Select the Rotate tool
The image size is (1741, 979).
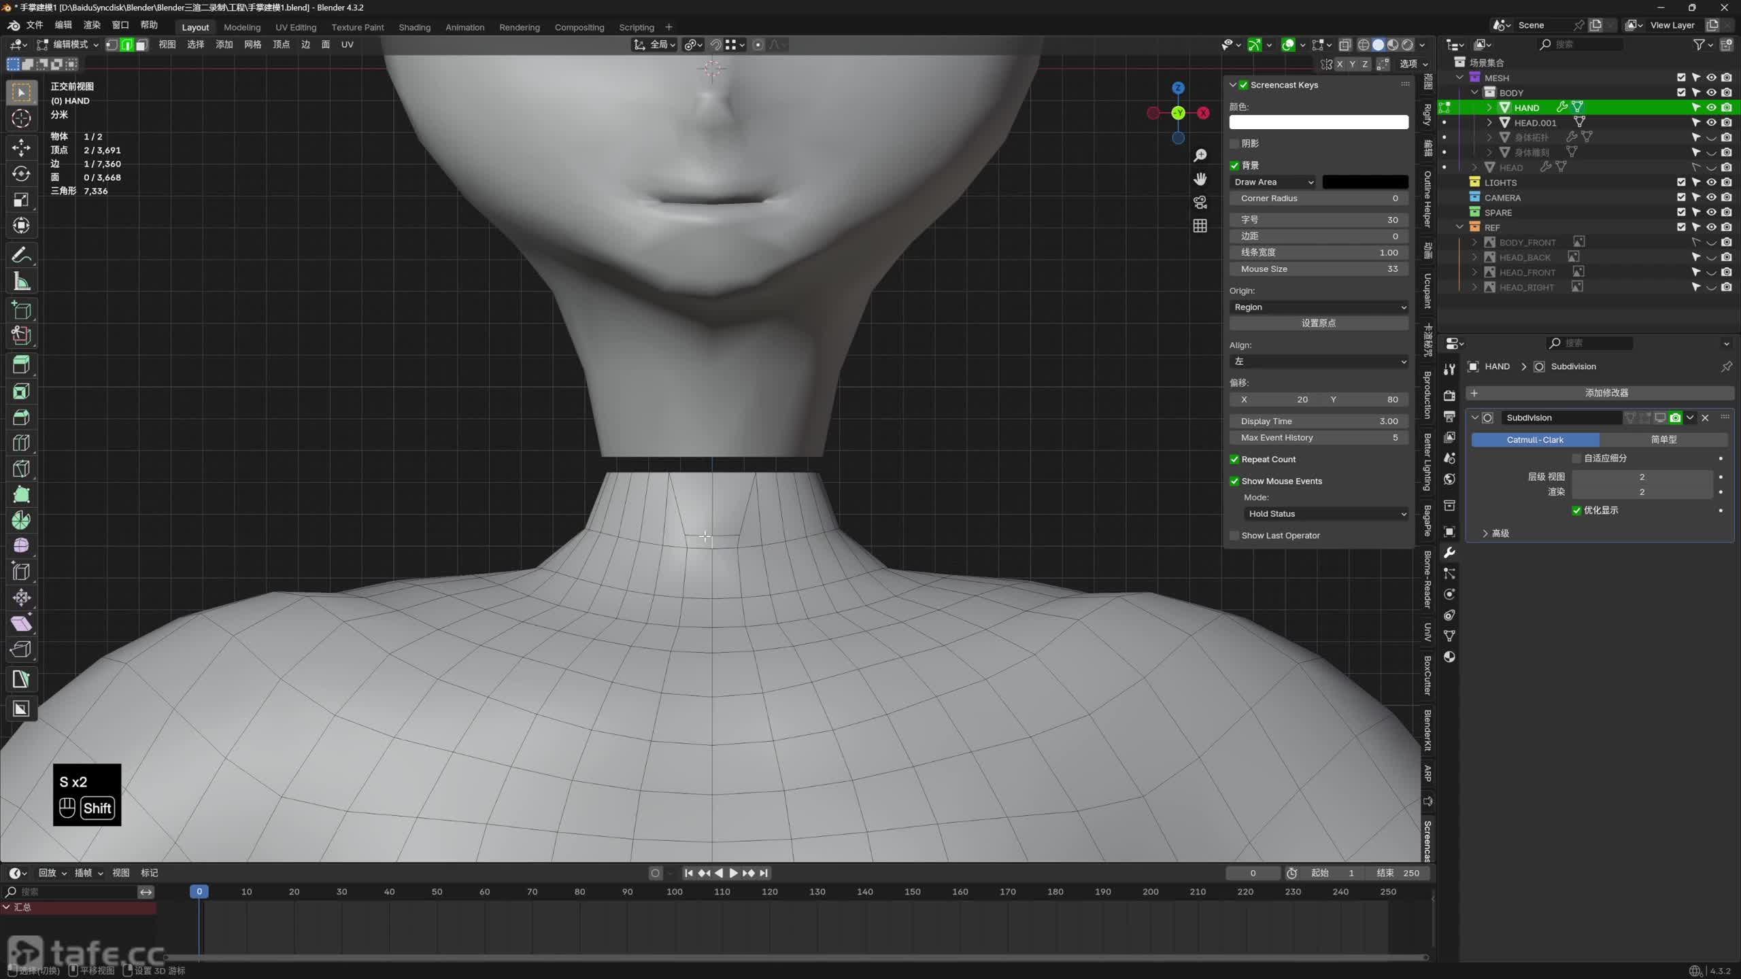(x=21, y=173)
